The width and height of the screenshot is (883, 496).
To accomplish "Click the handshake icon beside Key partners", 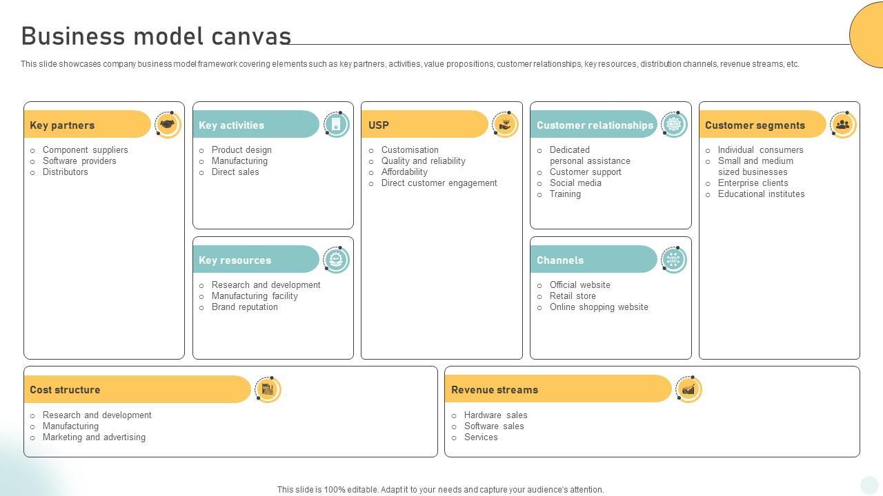I will pos(167,125).
